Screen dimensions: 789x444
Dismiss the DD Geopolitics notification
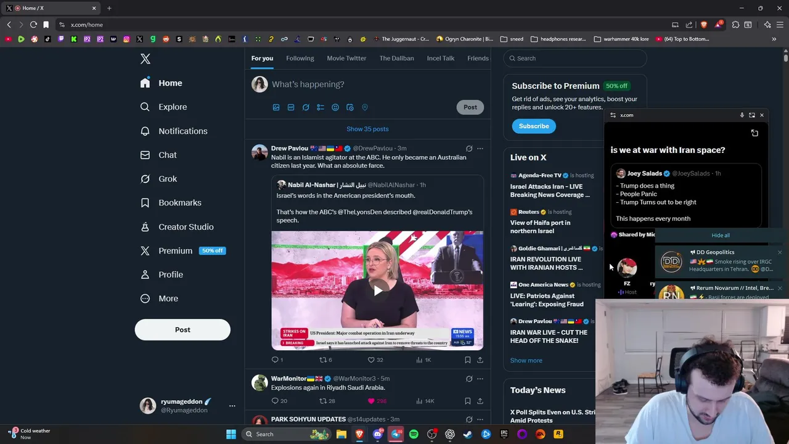pyautogui.click(x=780, y=252)
